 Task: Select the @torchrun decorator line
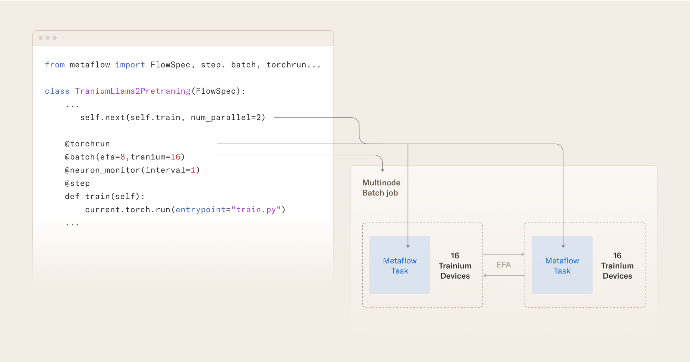click(87, 144)
